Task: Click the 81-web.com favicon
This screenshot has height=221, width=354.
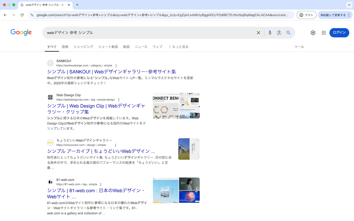Action: pos(50,182)
